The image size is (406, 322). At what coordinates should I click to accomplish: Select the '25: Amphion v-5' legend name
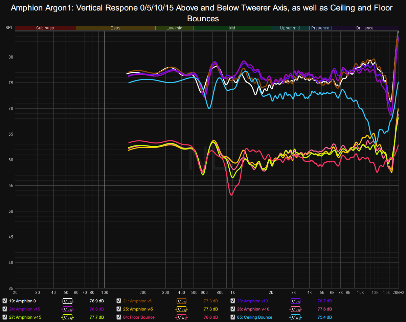[x=138, y=309]
